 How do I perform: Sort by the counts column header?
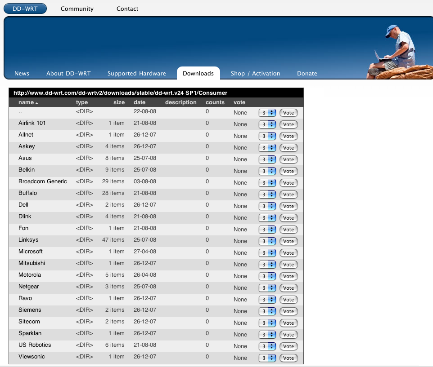pos(215,102)
